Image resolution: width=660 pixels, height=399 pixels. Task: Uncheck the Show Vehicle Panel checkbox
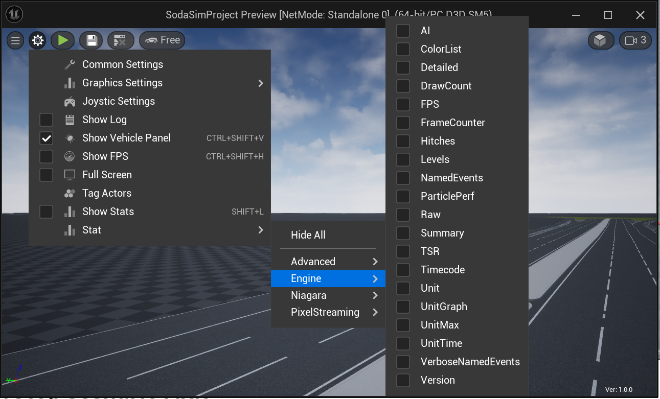pos(47,138)
